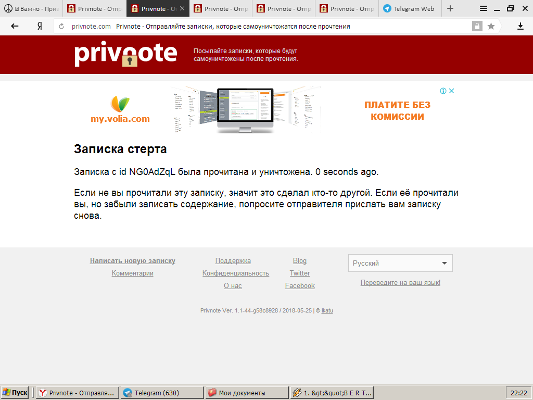Viewport: 533px width, 400px height.
Task: Open the ad info icon on banner
Action: [443, 91]
